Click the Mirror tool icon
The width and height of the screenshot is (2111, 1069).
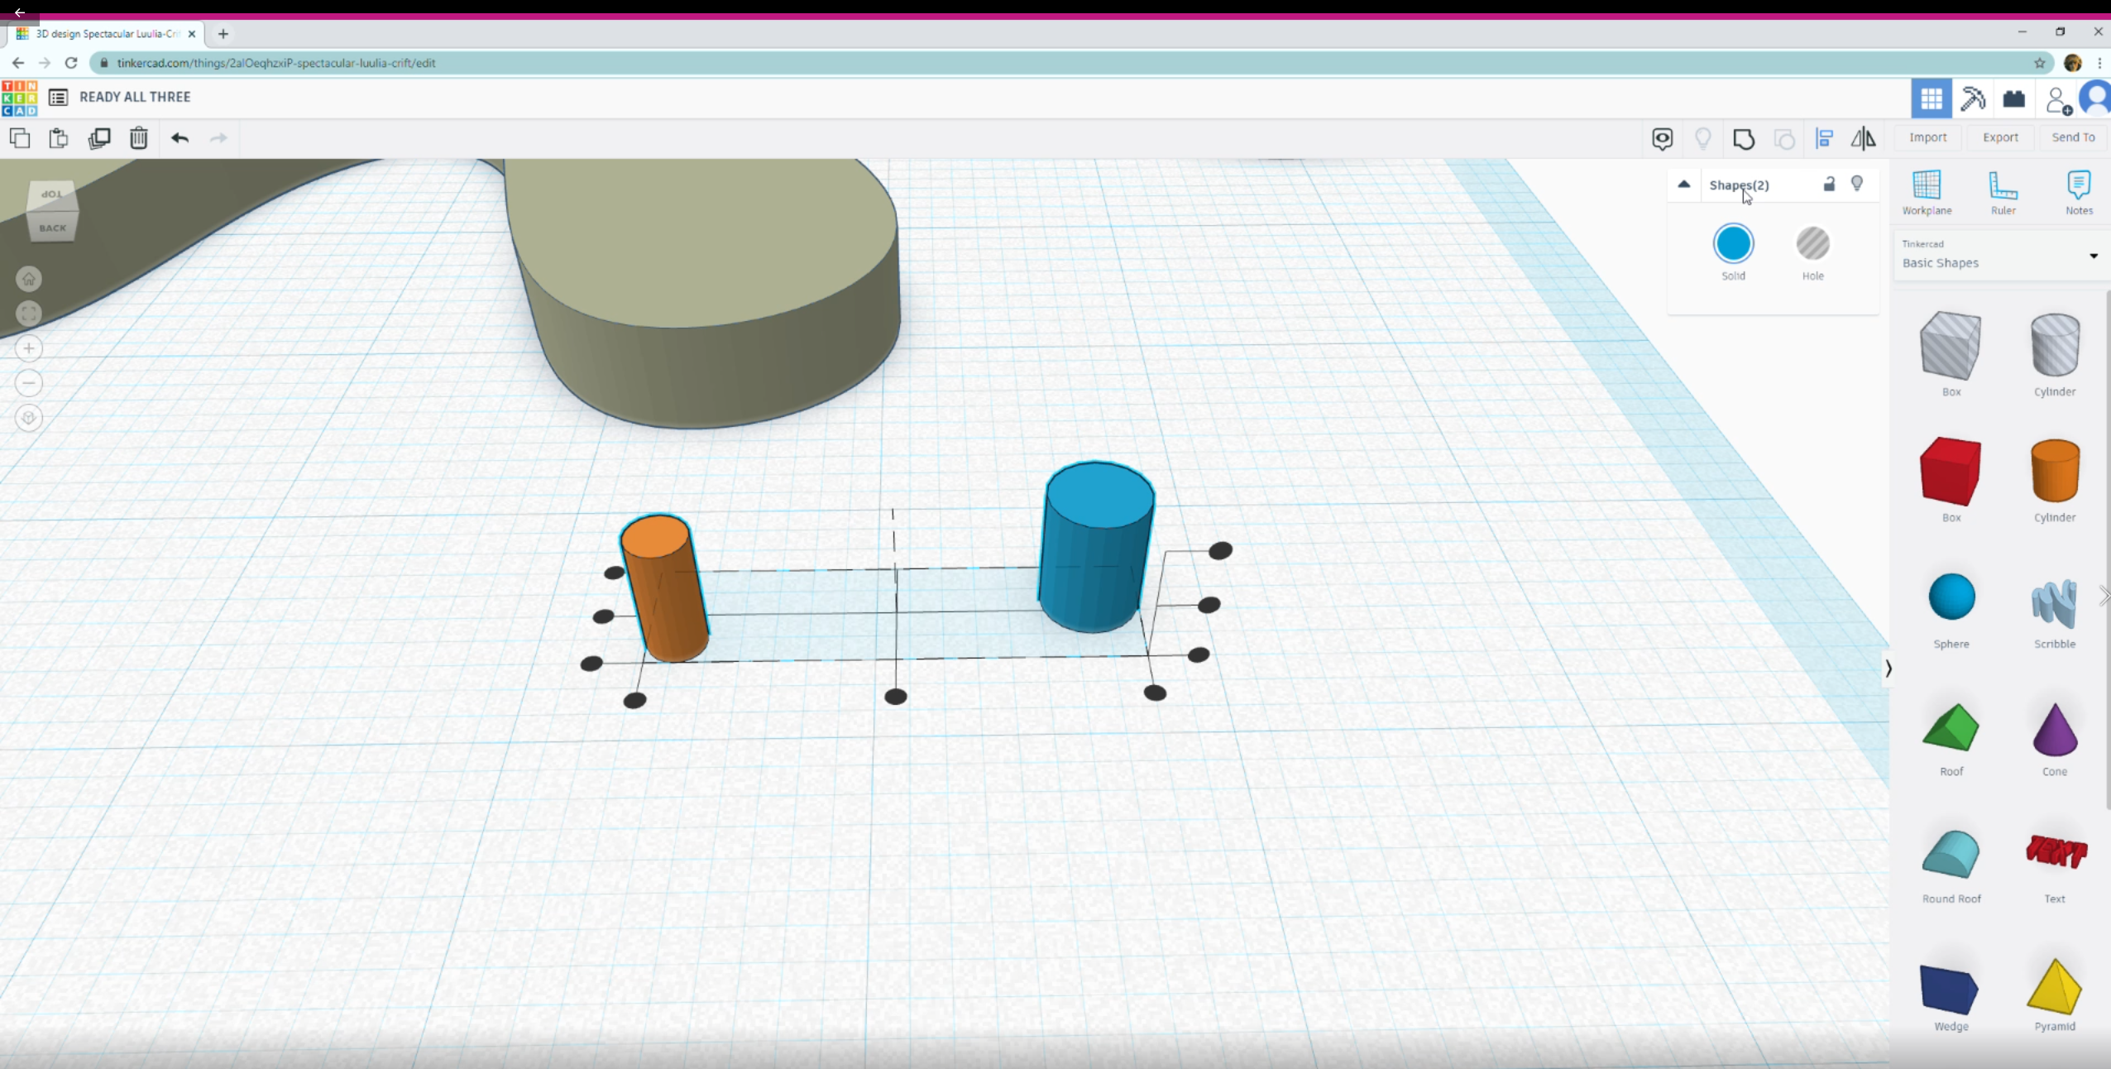click(x=1863, y=138)
